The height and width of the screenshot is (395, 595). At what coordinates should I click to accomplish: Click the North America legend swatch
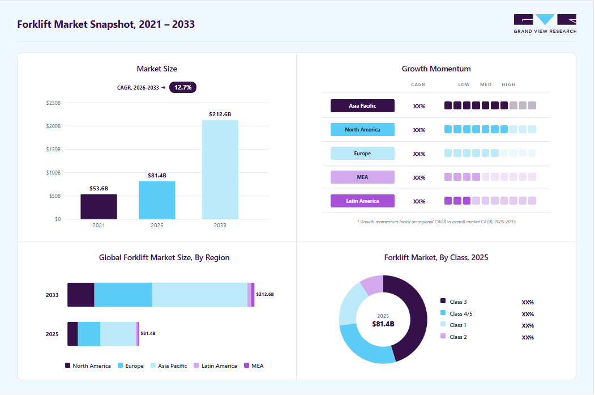[67, 366]
